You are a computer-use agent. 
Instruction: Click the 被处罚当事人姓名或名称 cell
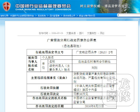pos(34,64)
